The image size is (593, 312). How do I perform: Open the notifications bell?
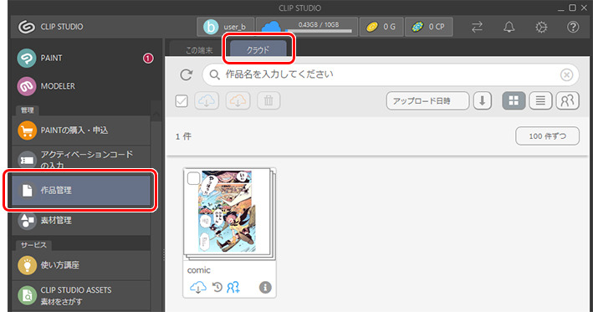(509, 27)
